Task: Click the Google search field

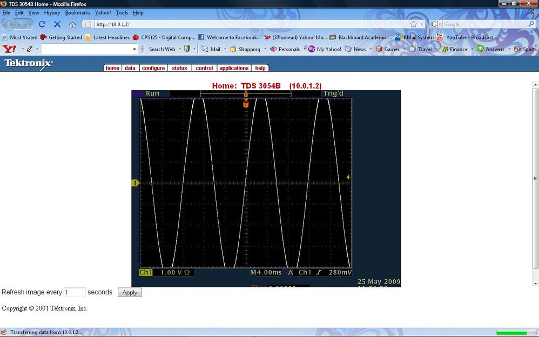Action: [x=484, y=24]
